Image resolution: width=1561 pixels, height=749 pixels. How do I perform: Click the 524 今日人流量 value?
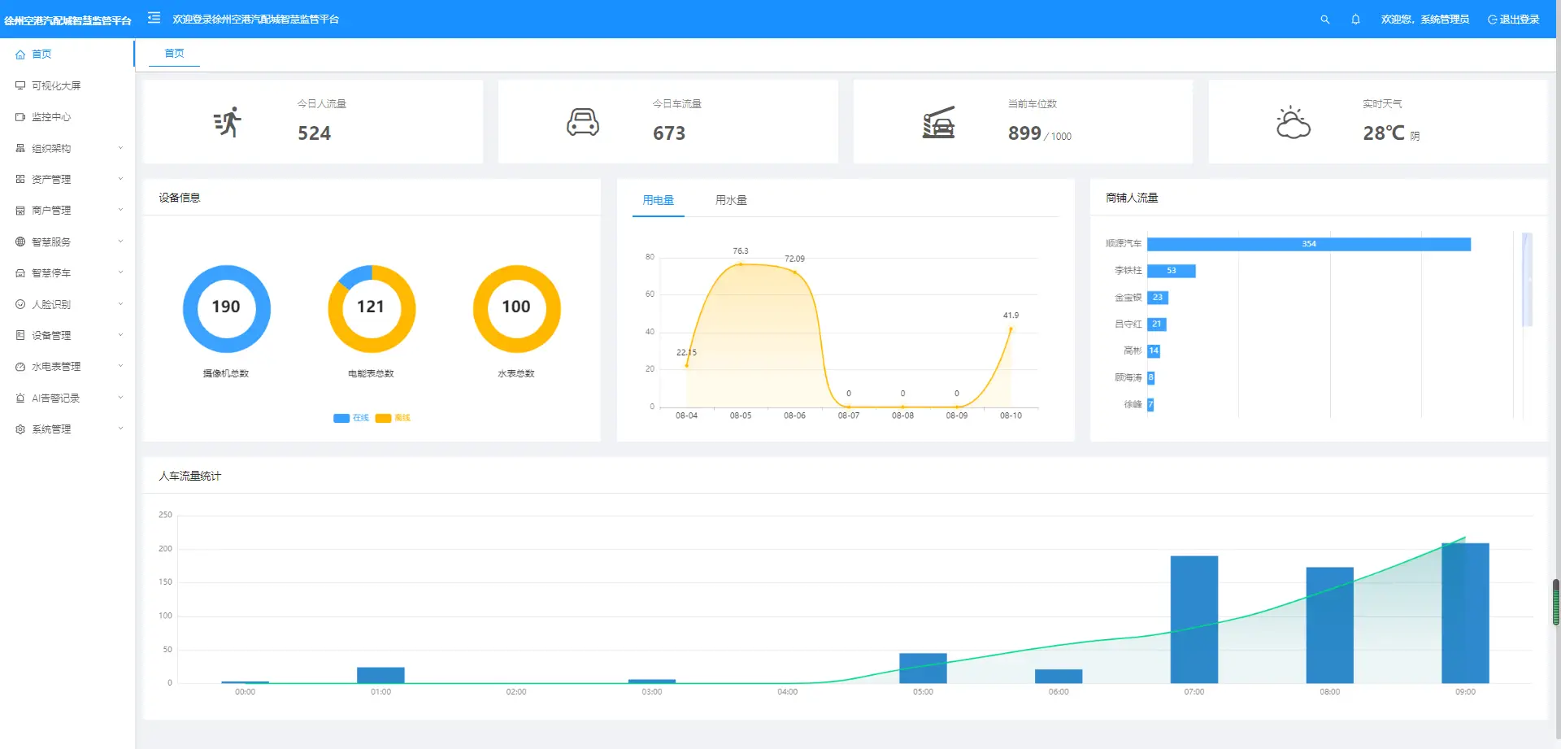point(314,133)
